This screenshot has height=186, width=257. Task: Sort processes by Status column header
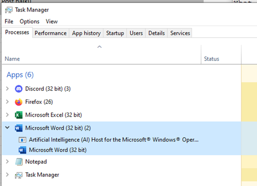[x=212, y=59]
